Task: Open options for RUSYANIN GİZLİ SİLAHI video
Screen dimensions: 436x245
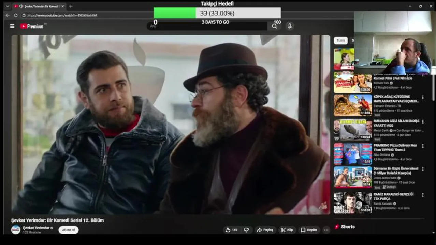Action: [423, 121]
